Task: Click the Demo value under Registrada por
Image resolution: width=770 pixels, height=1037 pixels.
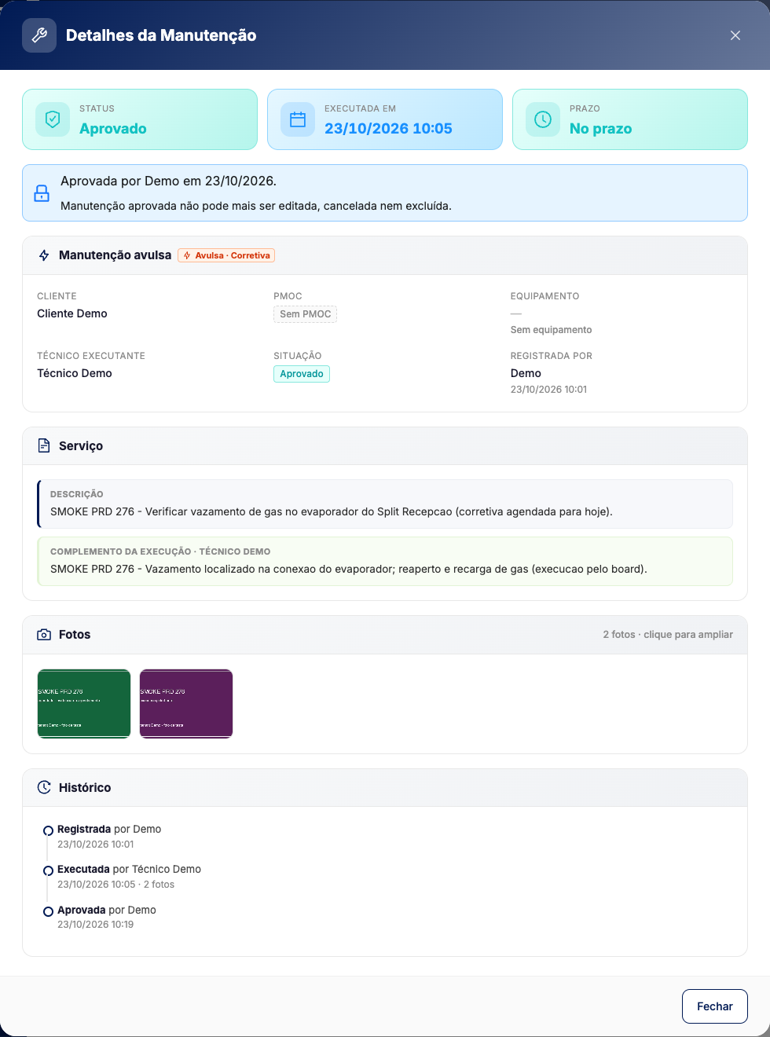Action: pyautogui.click(x=526, y=373)
